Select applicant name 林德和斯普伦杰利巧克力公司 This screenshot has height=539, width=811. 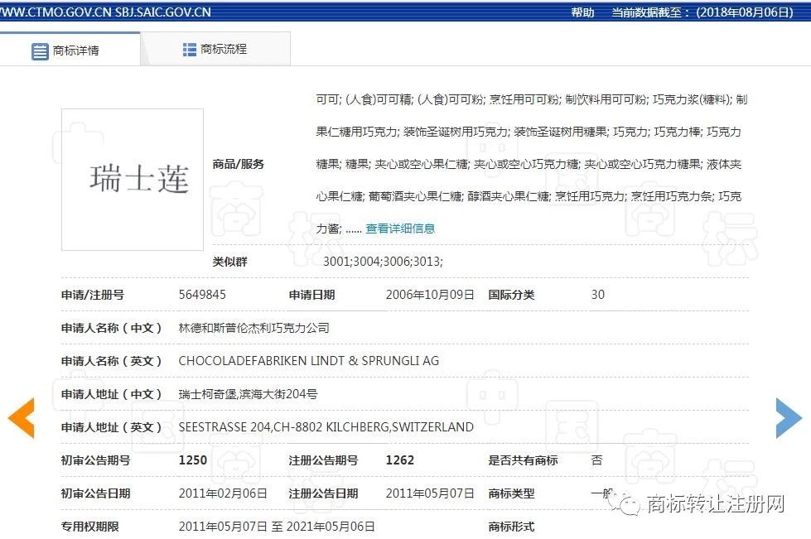[x=254, y=328]
